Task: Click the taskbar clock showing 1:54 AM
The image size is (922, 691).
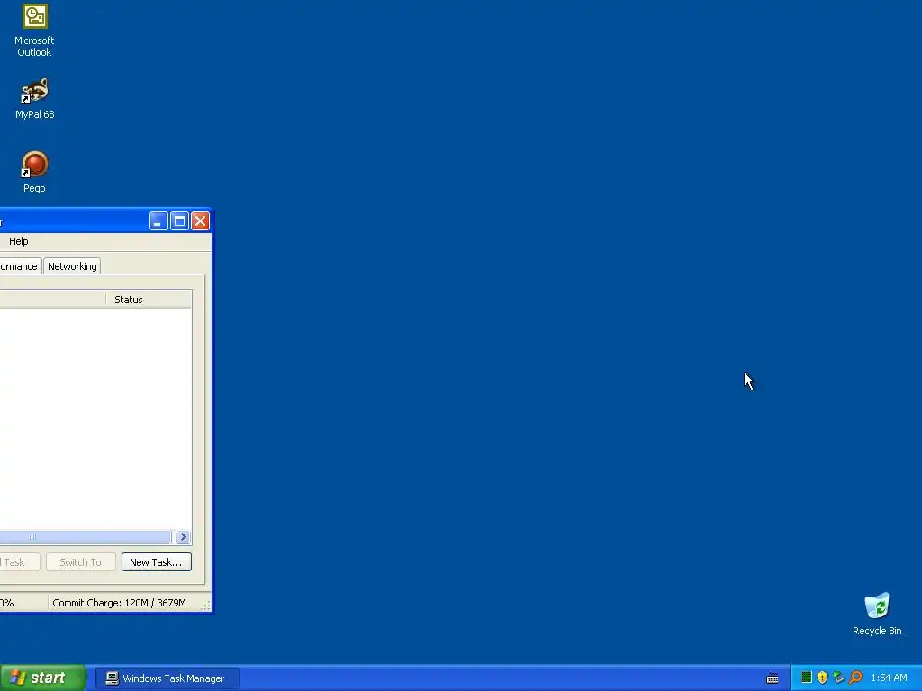Action: pos(889,678)
